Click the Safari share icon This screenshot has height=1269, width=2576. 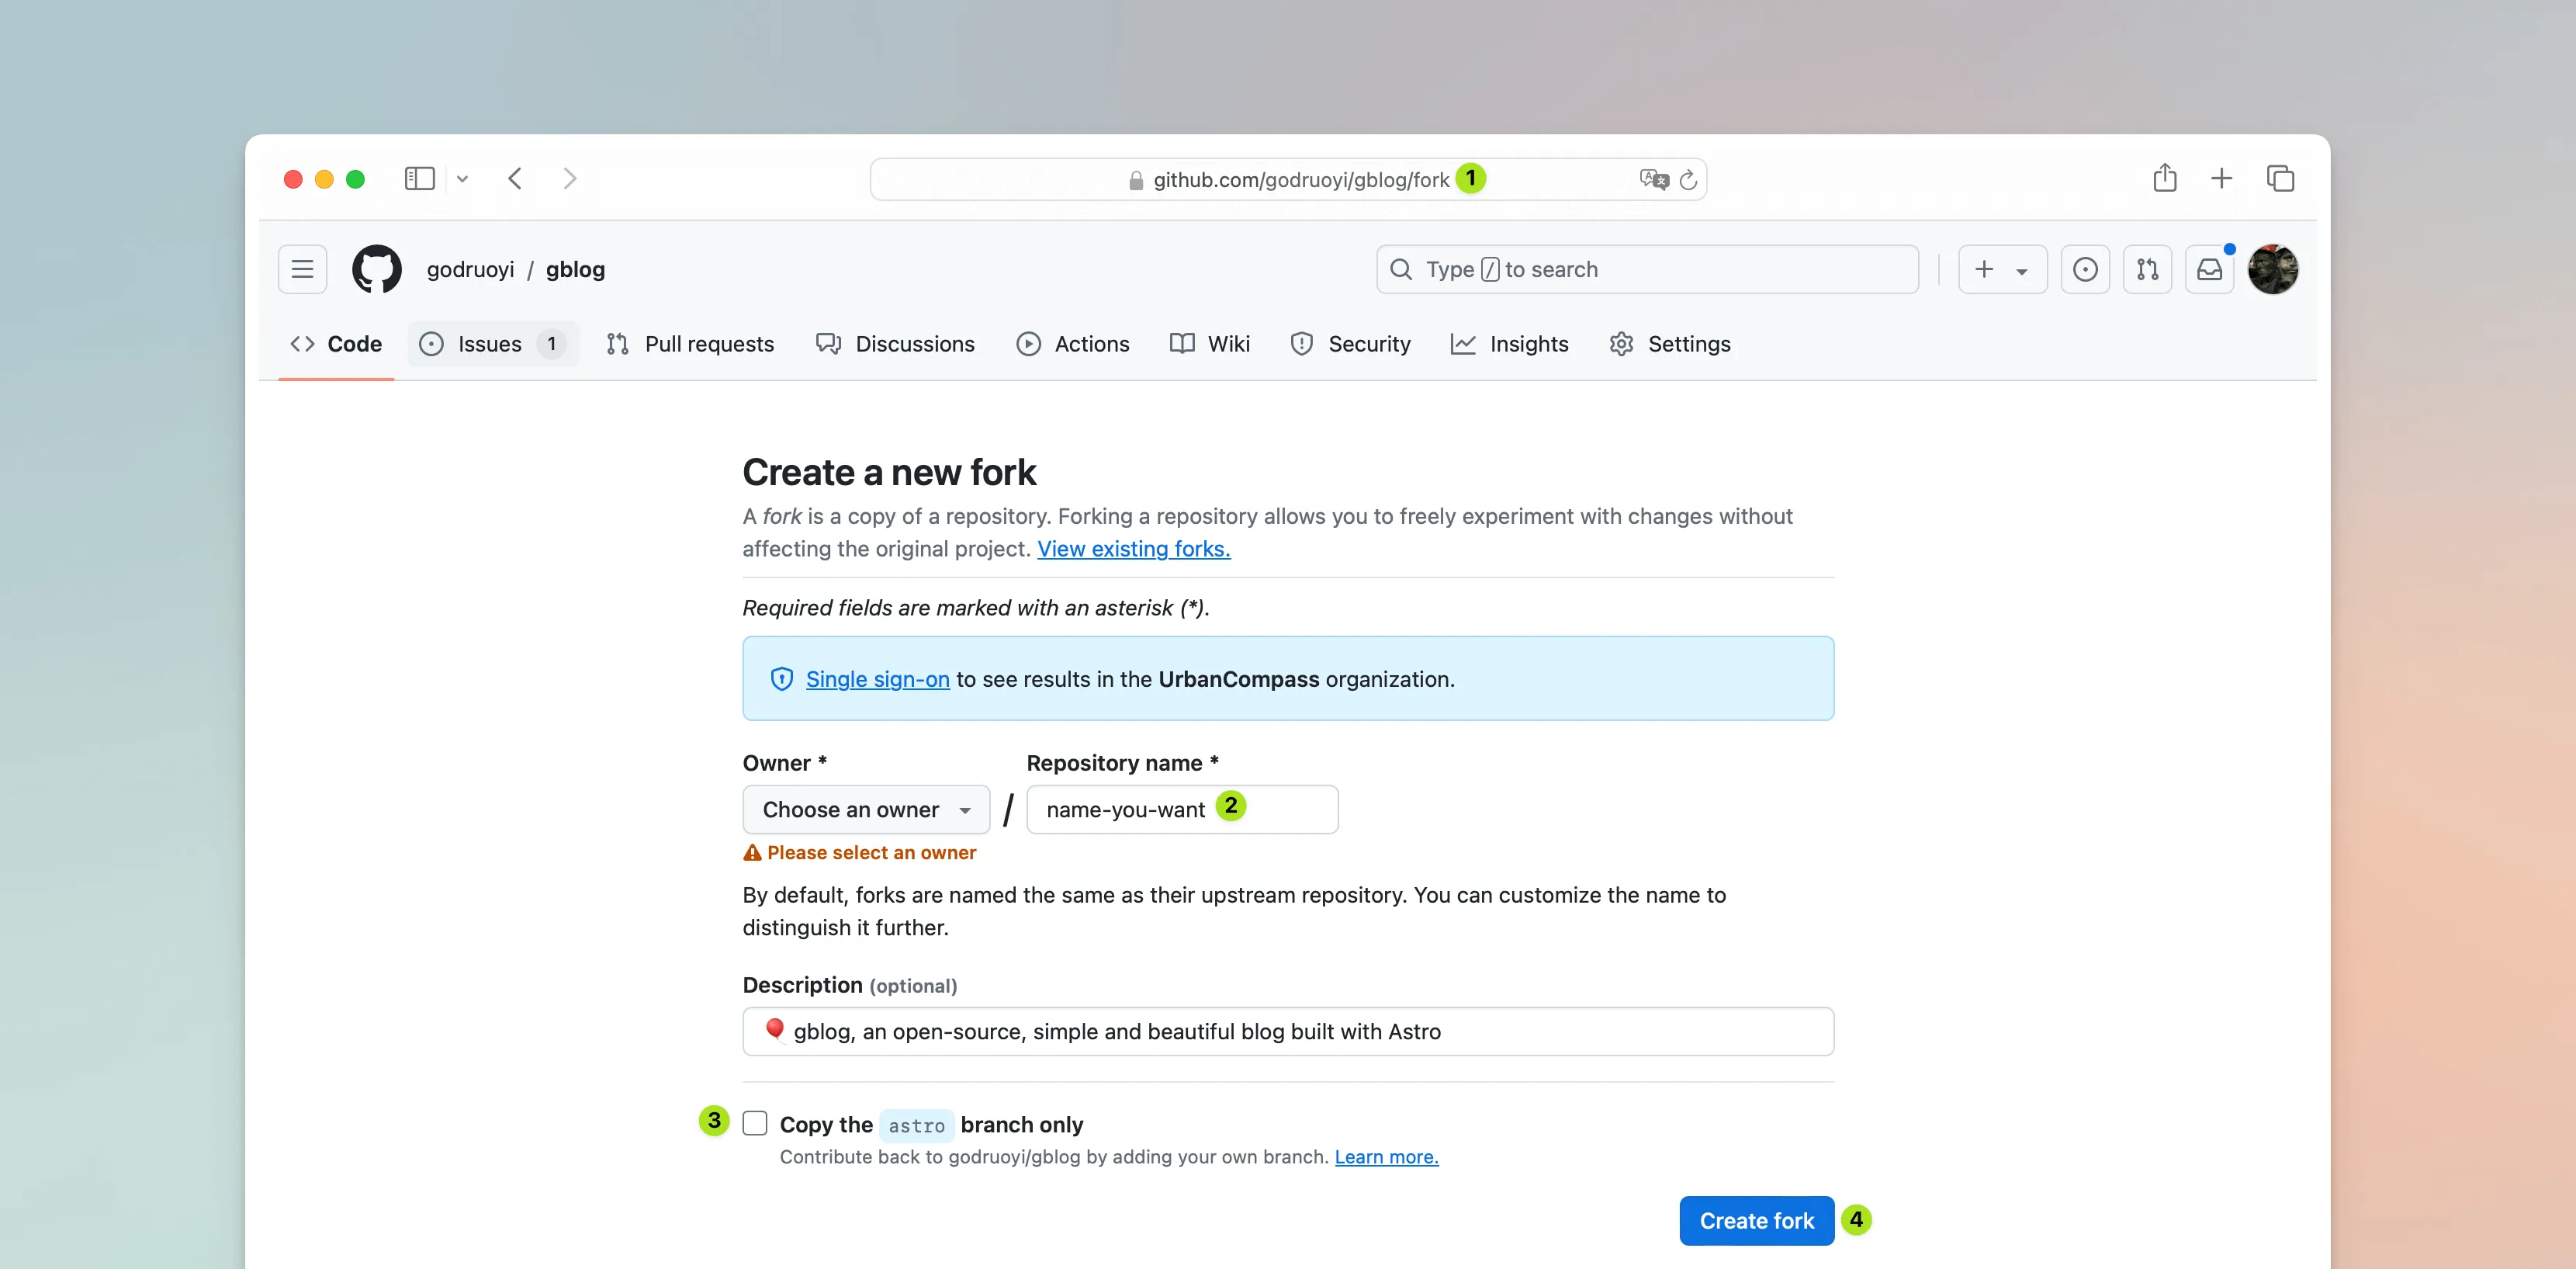tap(2164, 179)
